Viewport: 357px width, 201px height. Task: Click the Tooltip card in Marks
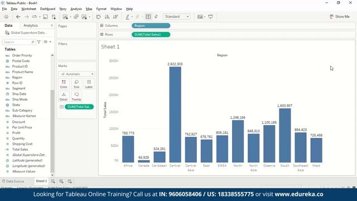point(76,97)
